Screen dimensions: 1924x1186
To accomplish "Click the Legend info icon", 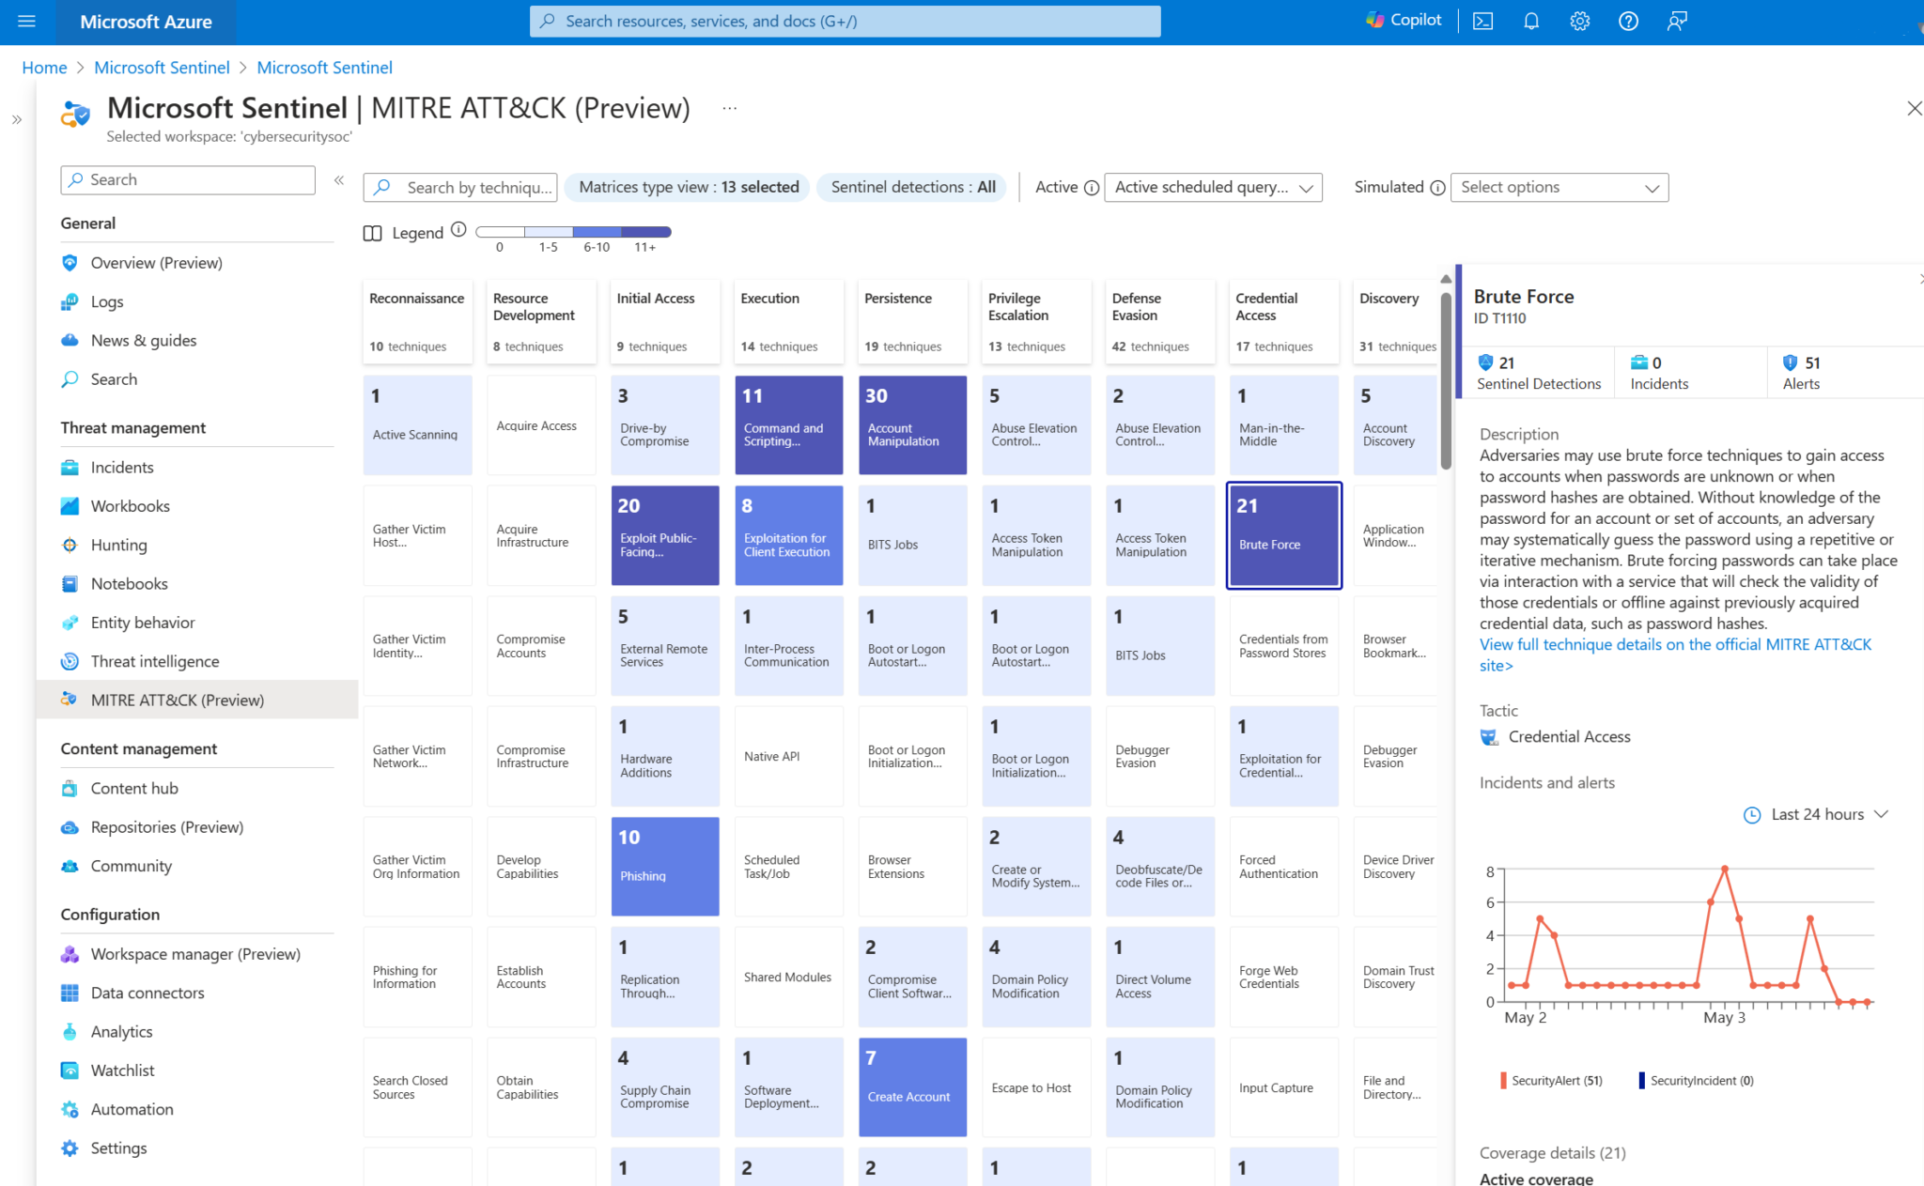I will pos(458,229).
